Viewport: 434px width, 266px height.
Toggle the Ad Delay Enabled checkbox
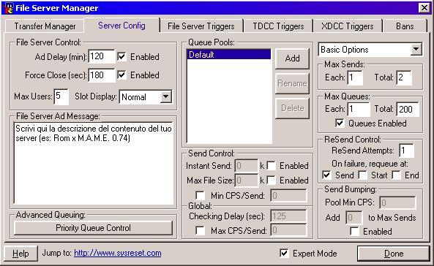click(121, 57)
